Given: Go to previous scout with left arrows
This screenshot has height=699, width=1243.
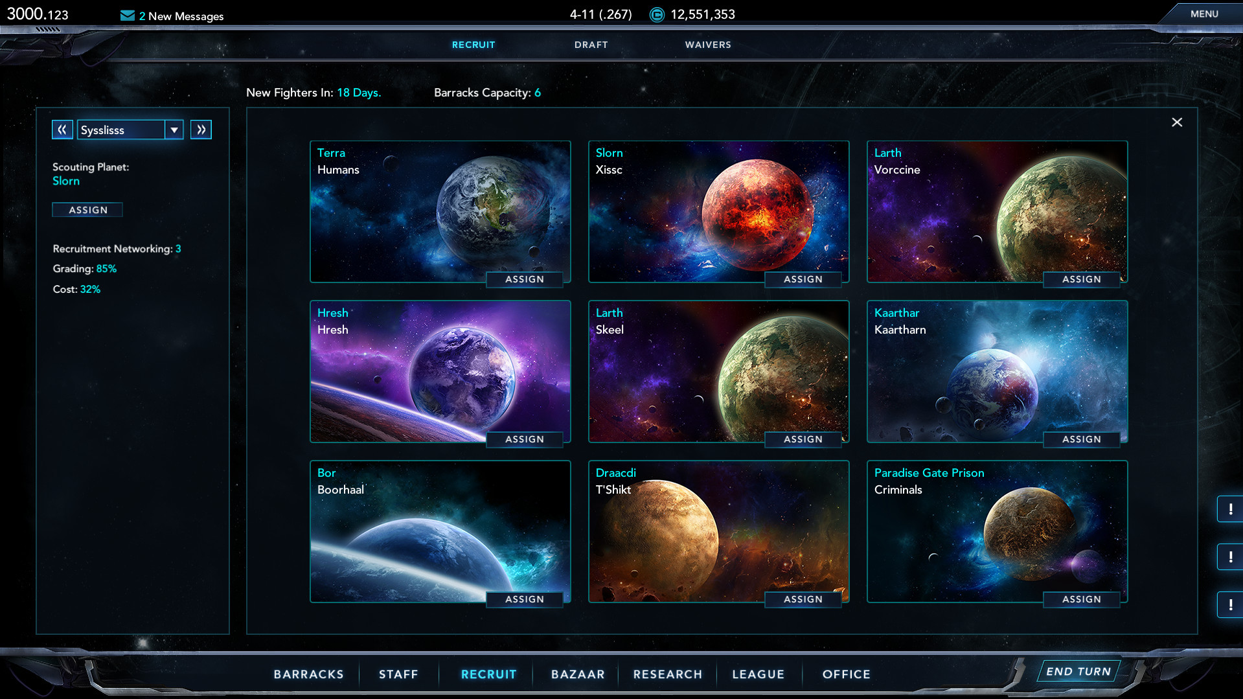Looking at the screenshot, I should pos(62,130).
